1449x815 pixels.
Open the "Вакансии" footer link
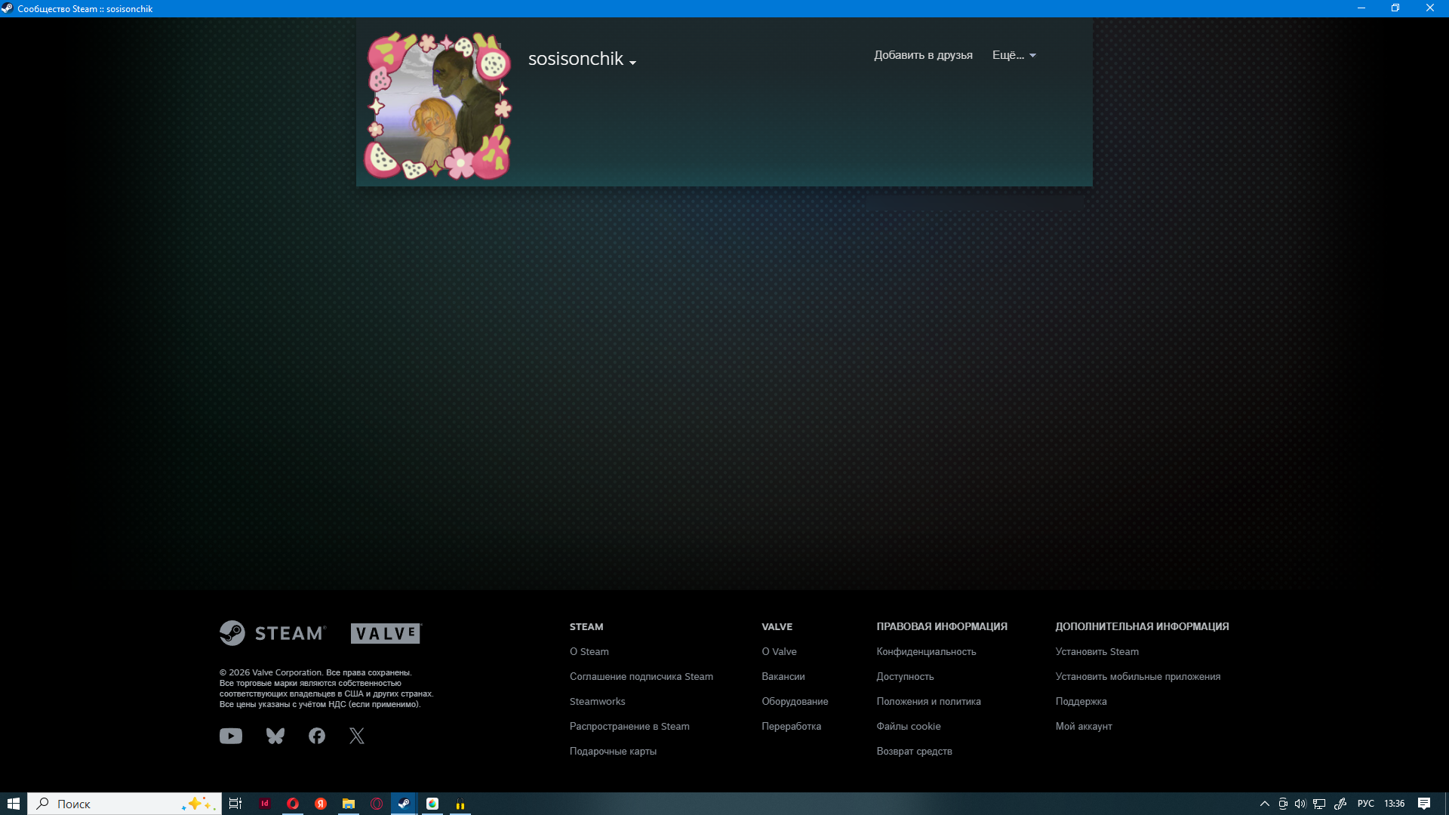pyautogui.click(x=783, y=676)
